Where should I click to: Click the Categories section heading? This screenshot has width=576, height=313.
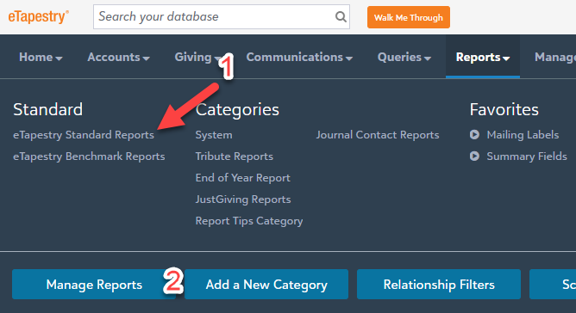[x=237, y=109]
